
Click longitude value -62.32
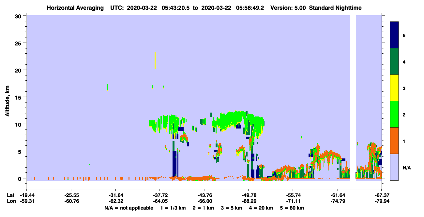click(115, 201)
